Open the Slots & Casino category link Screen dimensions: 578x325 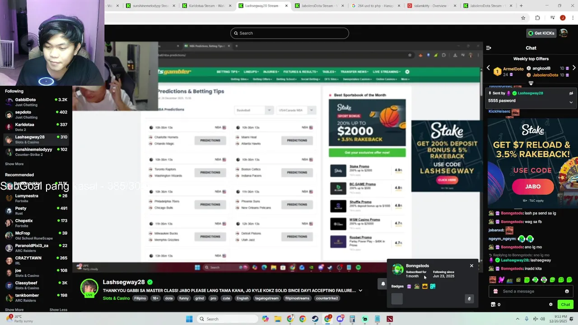[116, 298]
